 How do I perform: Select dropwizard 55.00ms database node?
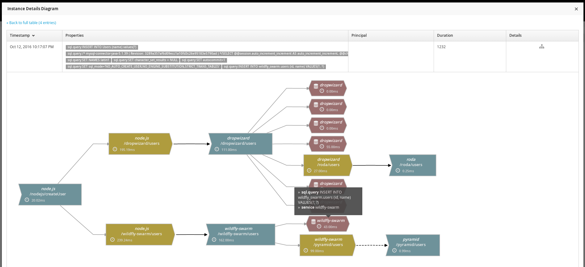point(328,144)
